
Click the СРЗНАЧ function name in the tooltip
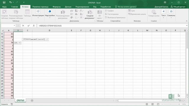tap(26, 39)
